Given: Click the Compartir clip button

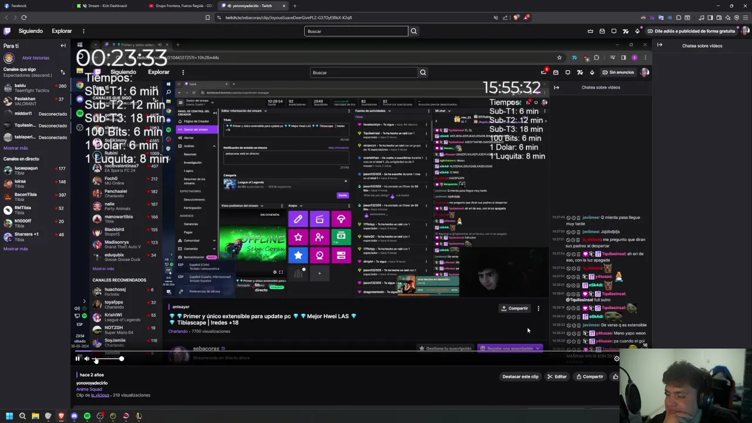Looking at the screenshot, I should point(590,377).
